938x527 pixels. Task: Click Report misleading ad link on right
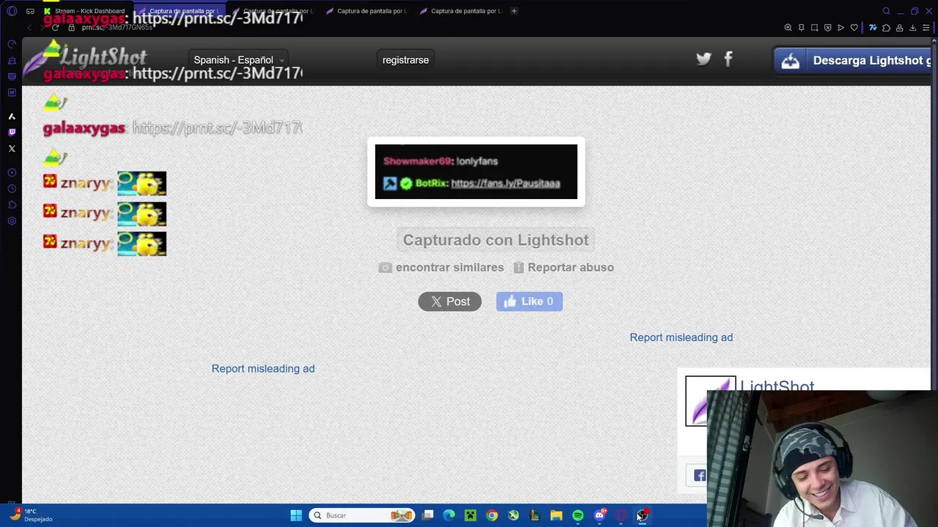point(681,337)
